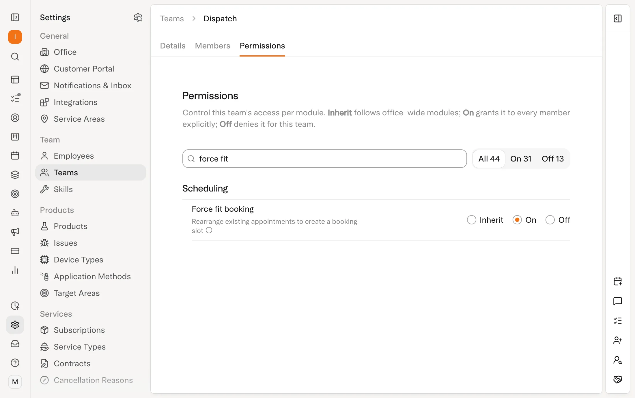The height and width of the screenshot is (398, 635).
Task: Open the megaphone icon in the rail
Action: coord(15,232)
